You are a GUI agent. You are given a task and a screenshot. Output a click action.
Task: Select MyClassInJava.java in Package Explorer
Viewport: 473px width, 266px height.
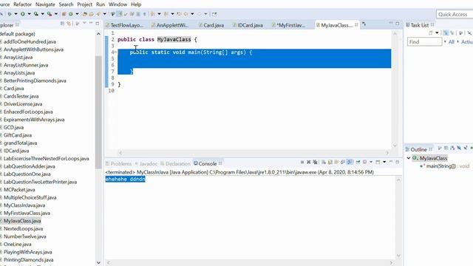(24, 205)
